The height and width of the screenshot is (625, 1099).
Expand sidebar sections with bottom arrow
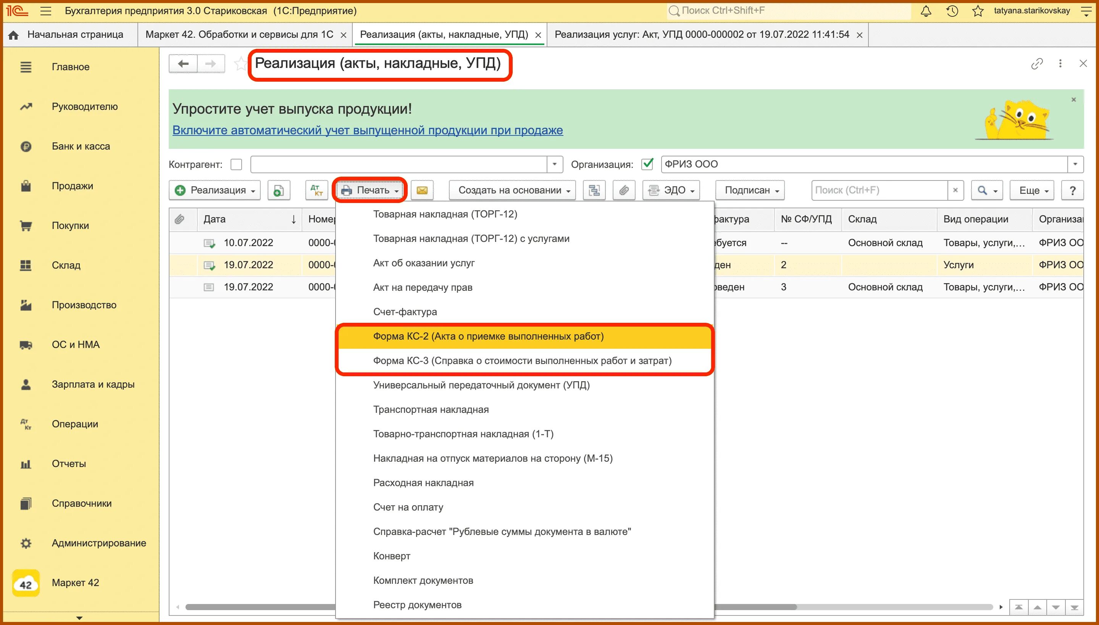(x=79, y=618)
